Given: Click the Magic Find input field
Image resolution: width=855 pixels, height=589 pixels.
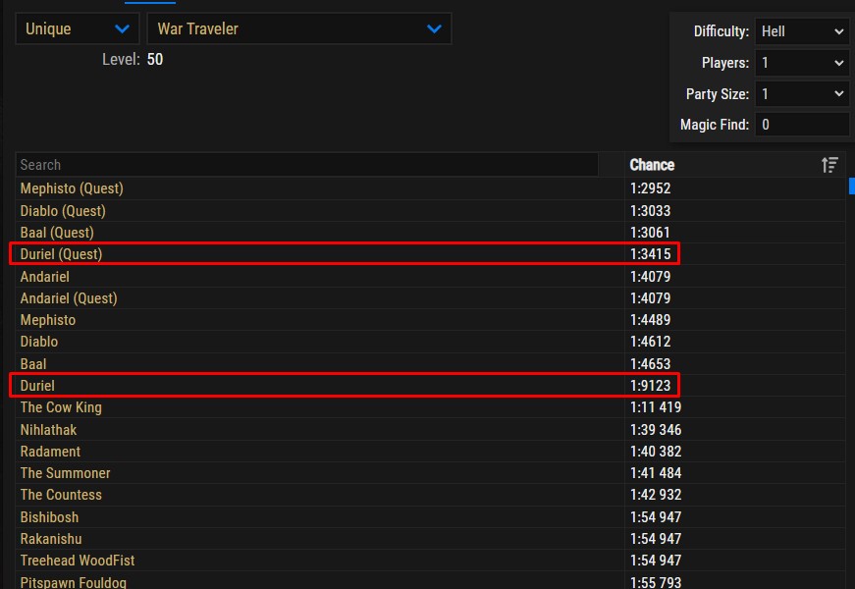Looking at the screenshot, I should click(802, 125).
